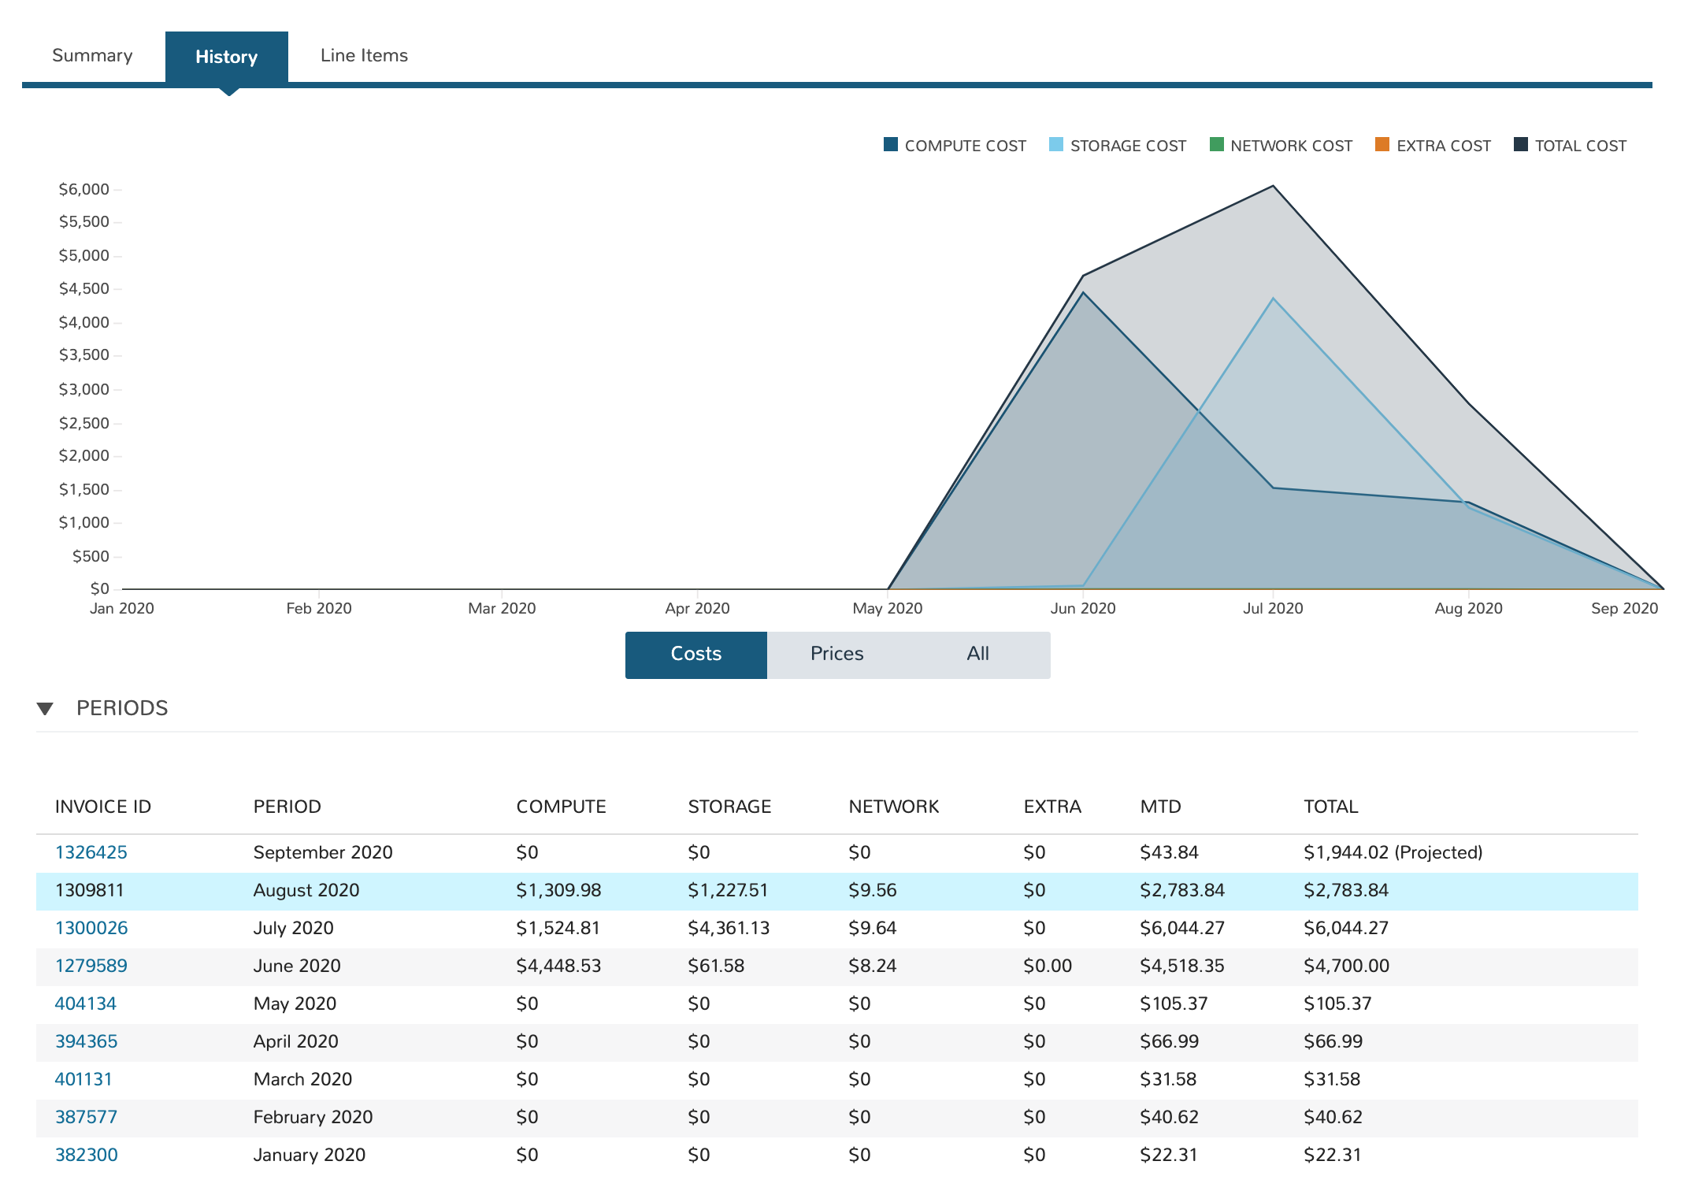Switch chart to Prices view
The image size is (1695, 1202).
[x=836, y=655]
